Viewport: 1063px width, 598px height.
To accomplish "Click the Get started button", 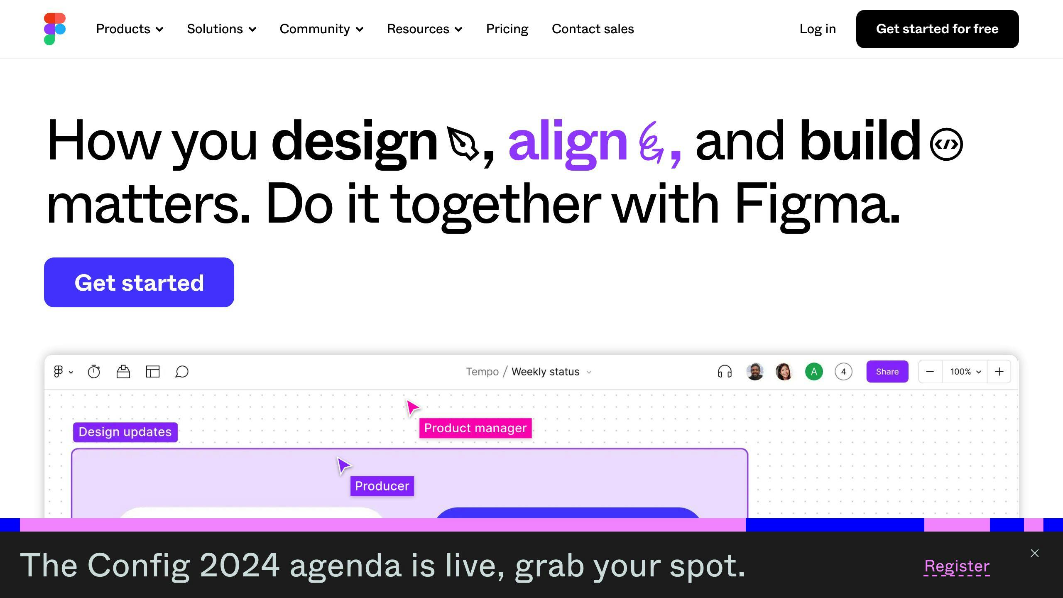I will tap(139, 282).
